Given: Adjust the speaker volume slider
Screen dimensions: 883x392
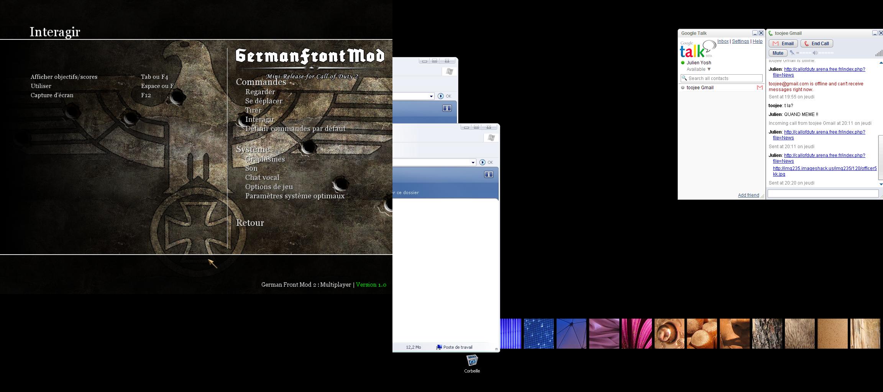Looking at the screenshot, I should 826,53.
